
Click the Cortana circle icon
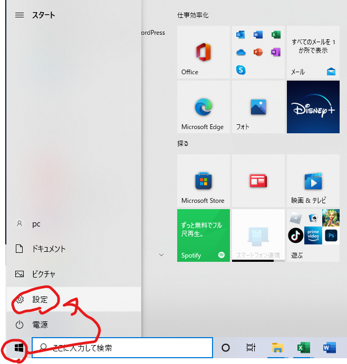pos(226,348)
